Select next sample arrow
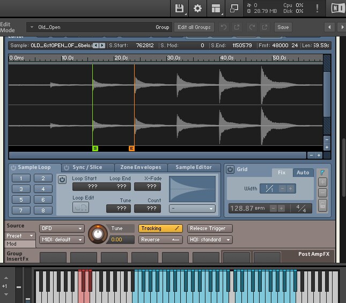 tap(102, 46)
